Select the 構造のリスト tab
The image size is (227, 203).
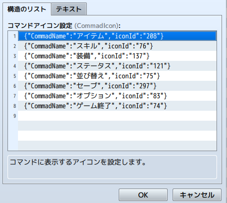[27, 9]
